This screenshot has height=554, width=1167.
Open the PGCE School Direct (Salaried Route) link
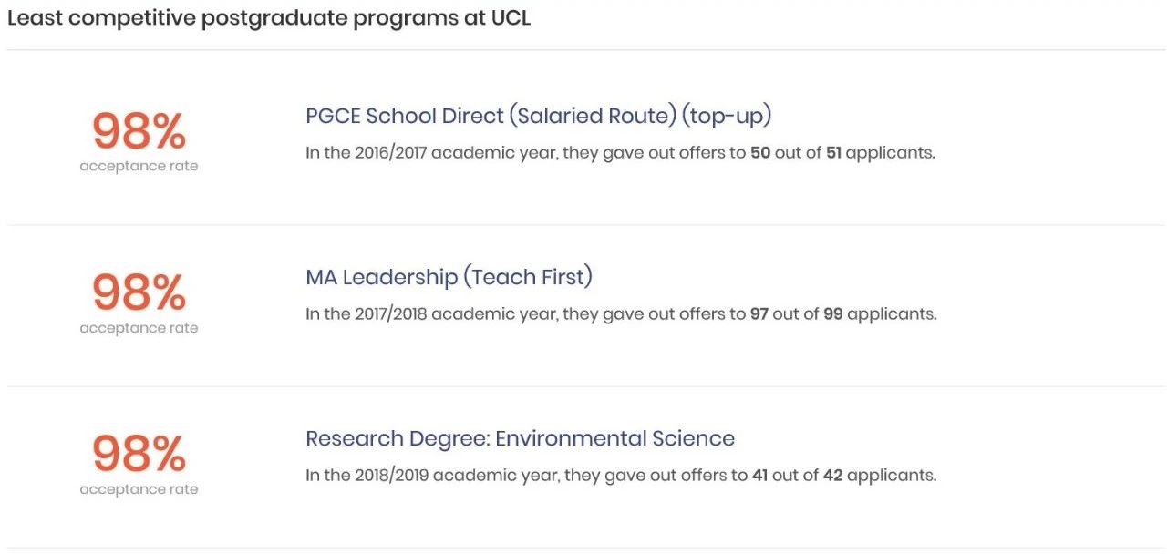539,117
